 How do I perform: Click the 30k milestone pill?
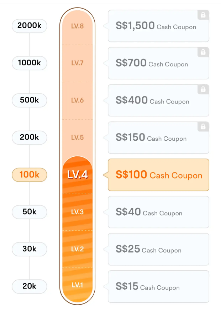pyautogui.click(x=30, y=249)
